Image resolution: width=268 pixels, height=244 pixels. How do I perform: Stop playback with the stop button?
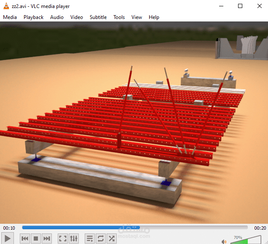[36, 239]
